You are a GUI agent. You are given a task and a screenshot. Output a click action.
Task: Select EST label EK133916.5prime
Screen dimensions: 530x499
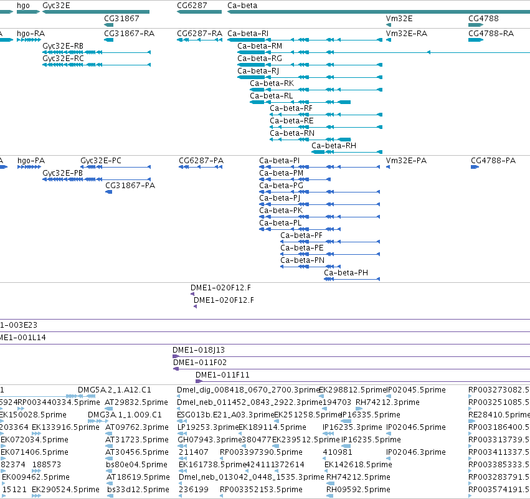point(65,427)
